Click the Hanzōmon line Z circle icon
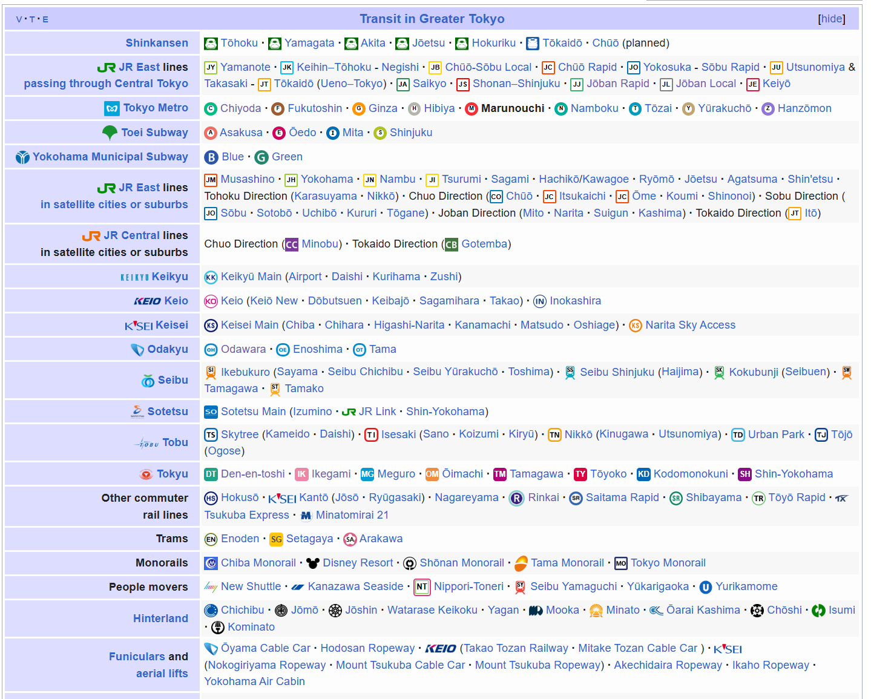This screenshot has width=871, height=699. (768, 109)
